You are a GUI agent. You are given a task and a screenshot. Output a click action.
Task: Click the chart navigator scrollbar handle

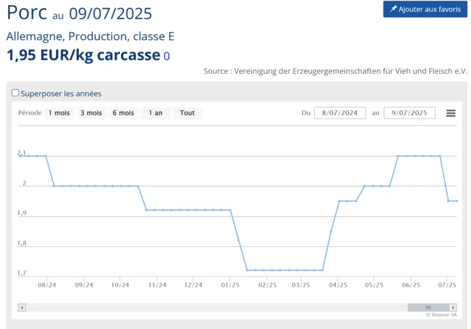click(x=428, y=308)
